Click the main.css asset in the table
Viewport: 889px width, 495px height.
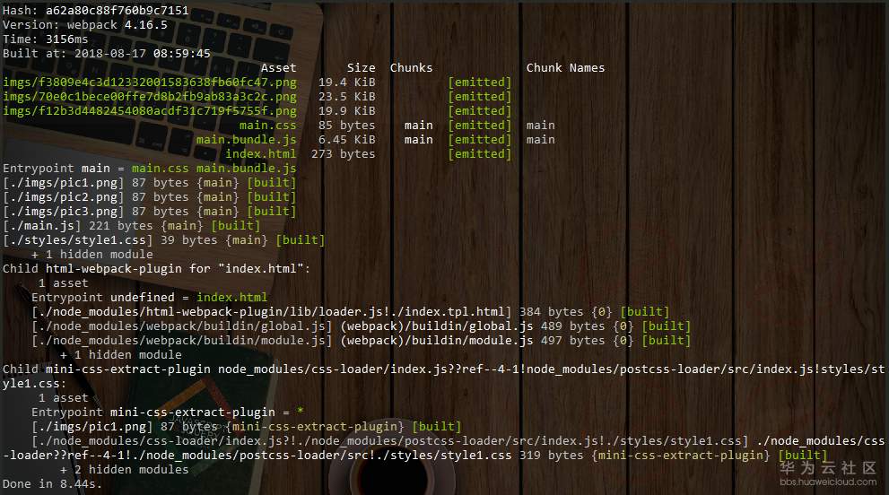coord(267,126)
